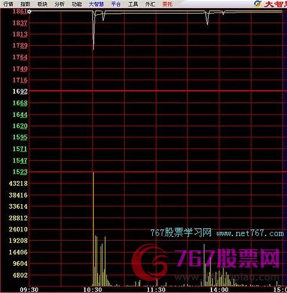Open the 工具 menu
Screen dimensions: 287x293
pos(133,4)
